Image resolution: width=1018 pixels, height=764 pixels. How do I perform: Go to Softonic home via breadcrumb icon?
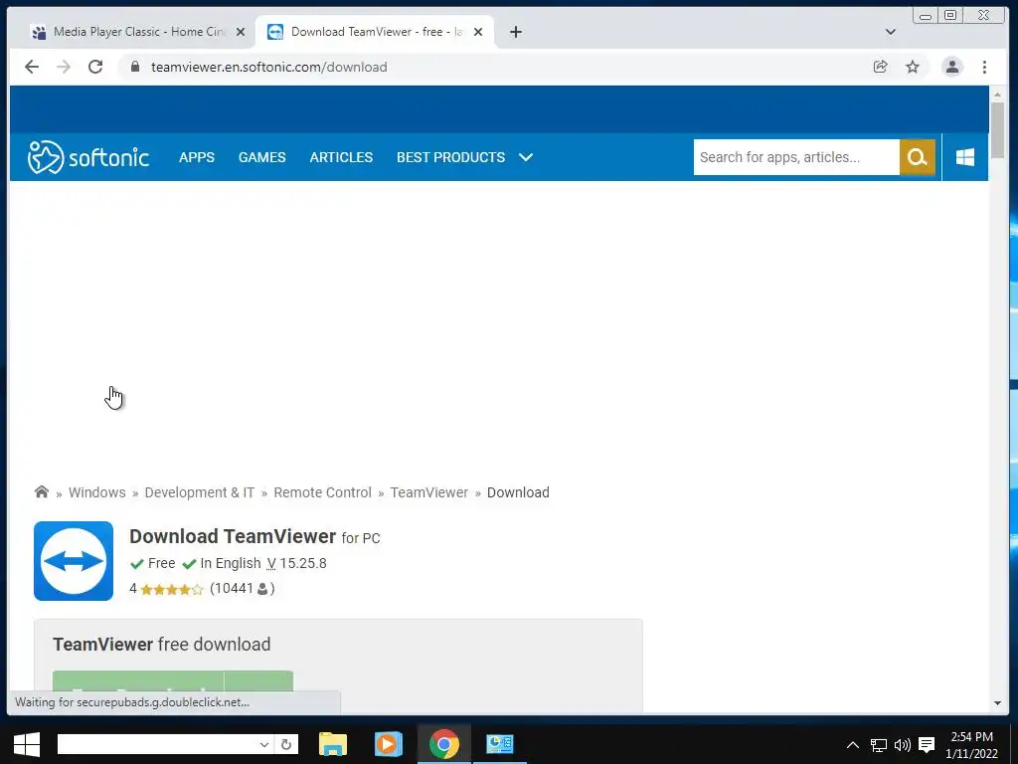[x=42, y=491]
